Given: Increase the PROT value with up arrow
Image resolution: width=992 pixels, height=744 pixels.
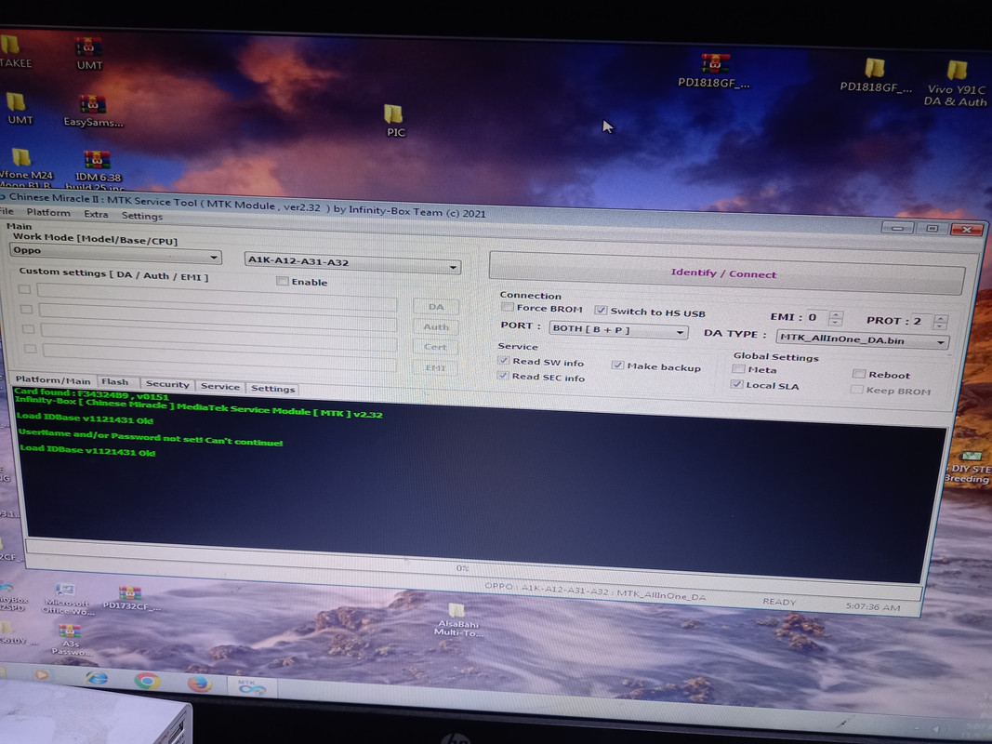Looking at the screenshot, I should pos(940,318).
